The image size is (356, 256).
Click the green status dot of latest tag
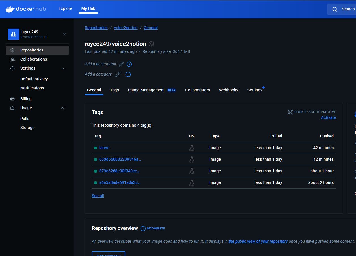(x=96, y=148)
